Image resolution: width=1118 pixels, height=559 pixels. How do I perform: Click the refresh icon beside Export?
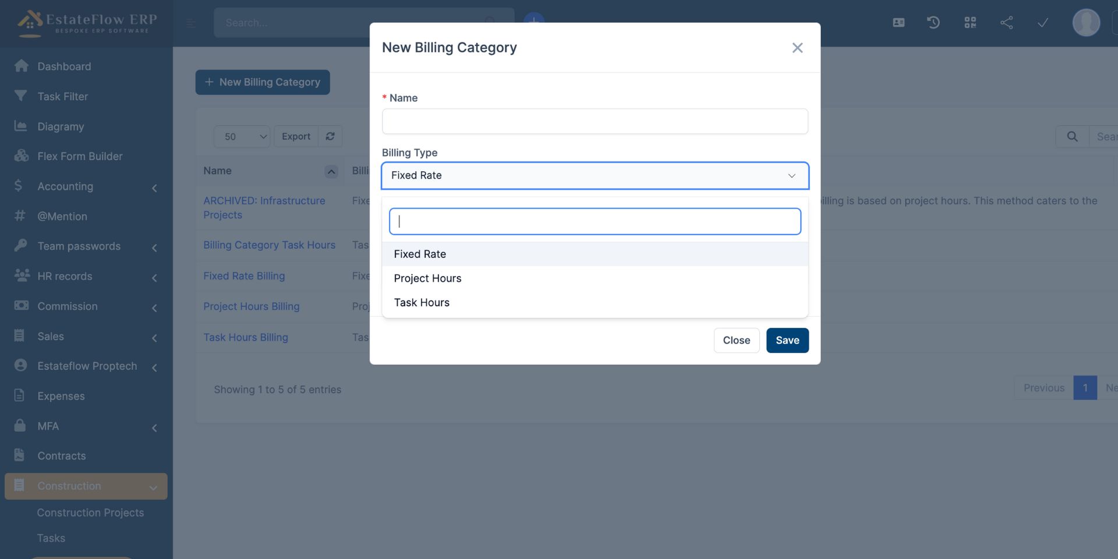pos(330,136)
